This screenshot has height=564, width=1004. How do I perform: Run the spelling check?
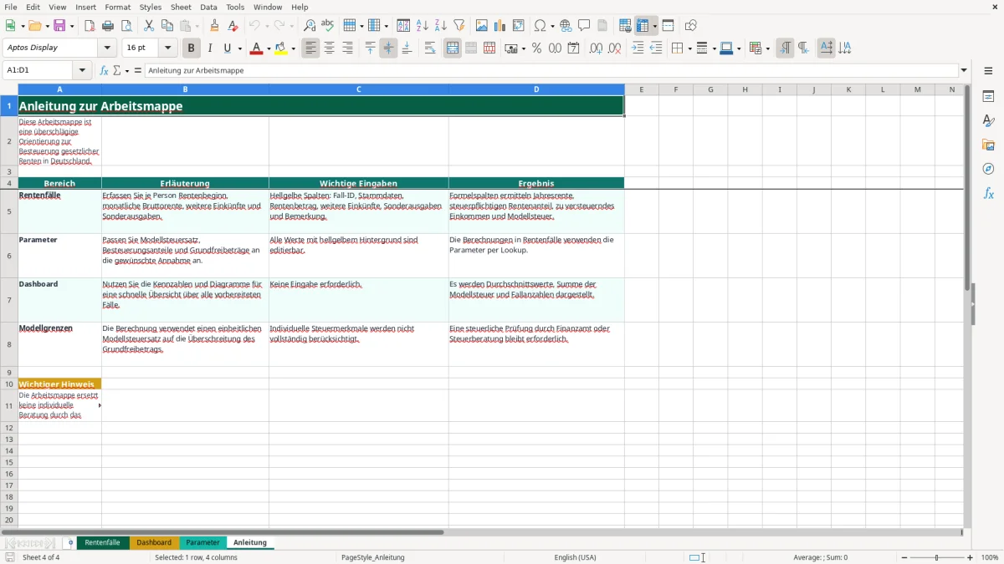(328, 26)
